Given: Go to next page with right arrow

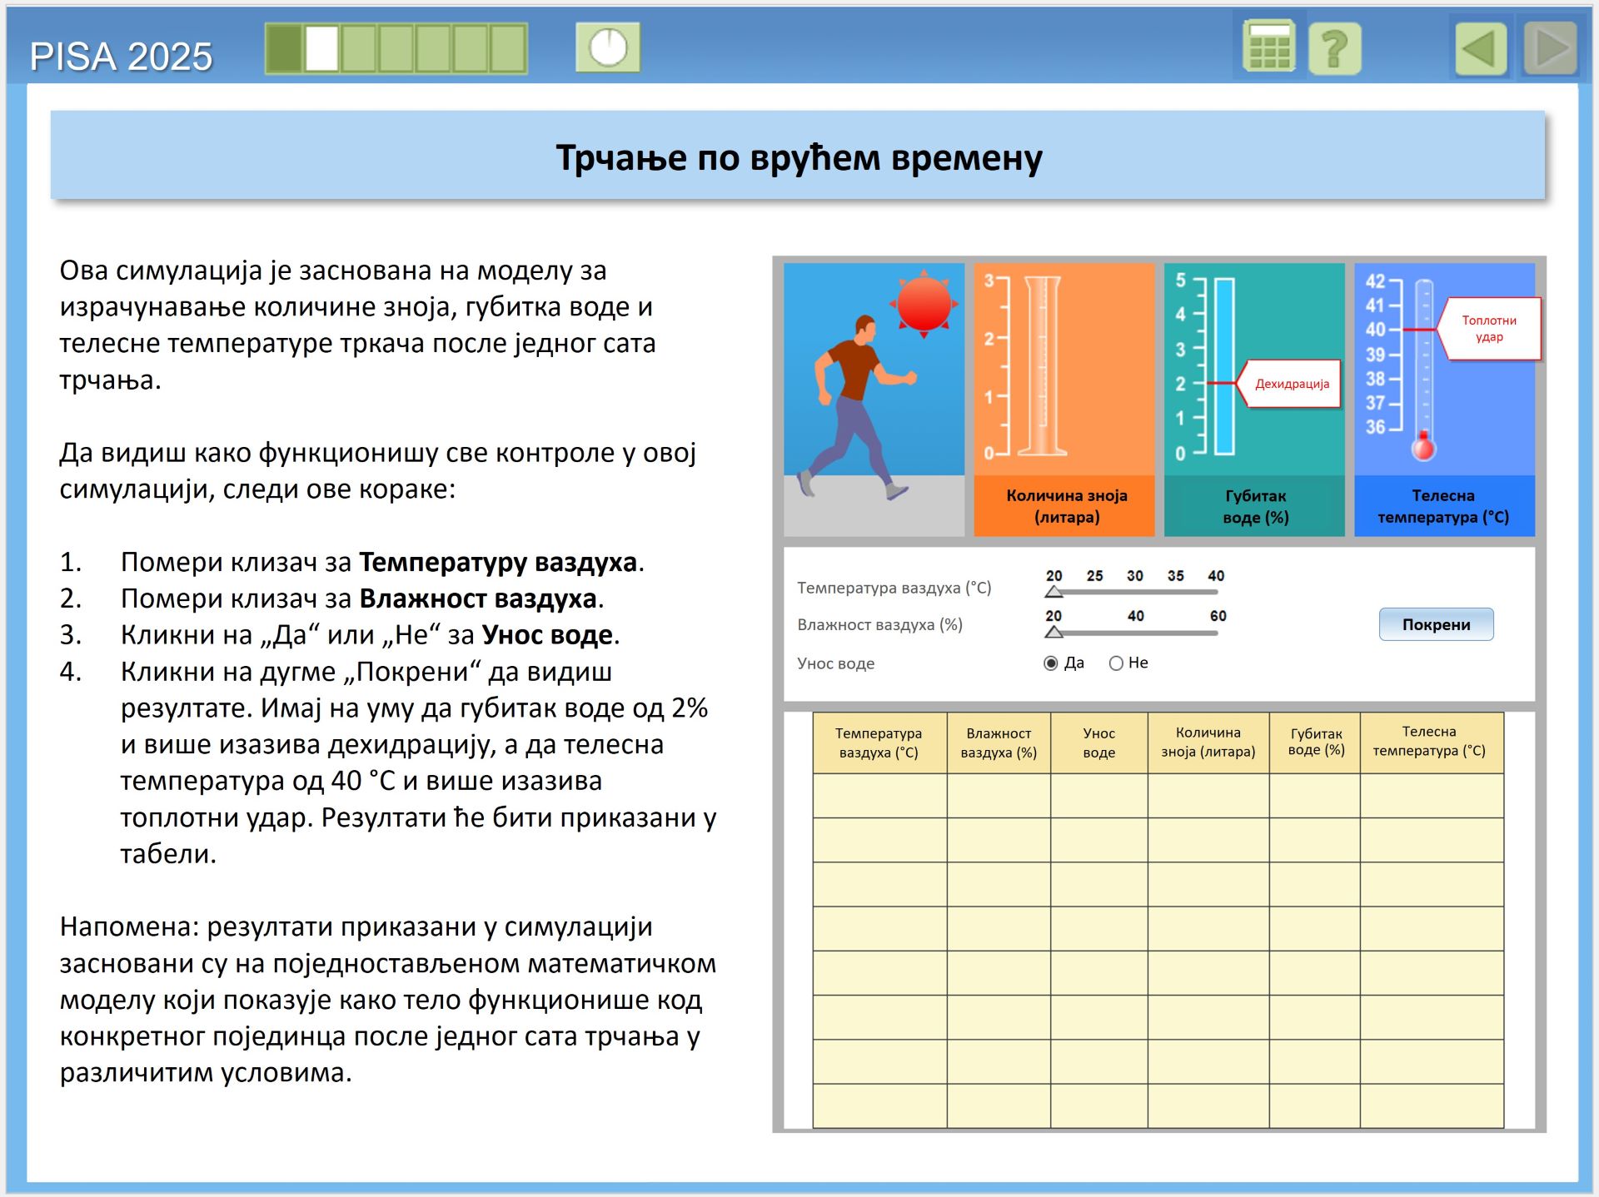Looking at the screenshot, I should pos(1550,48).
